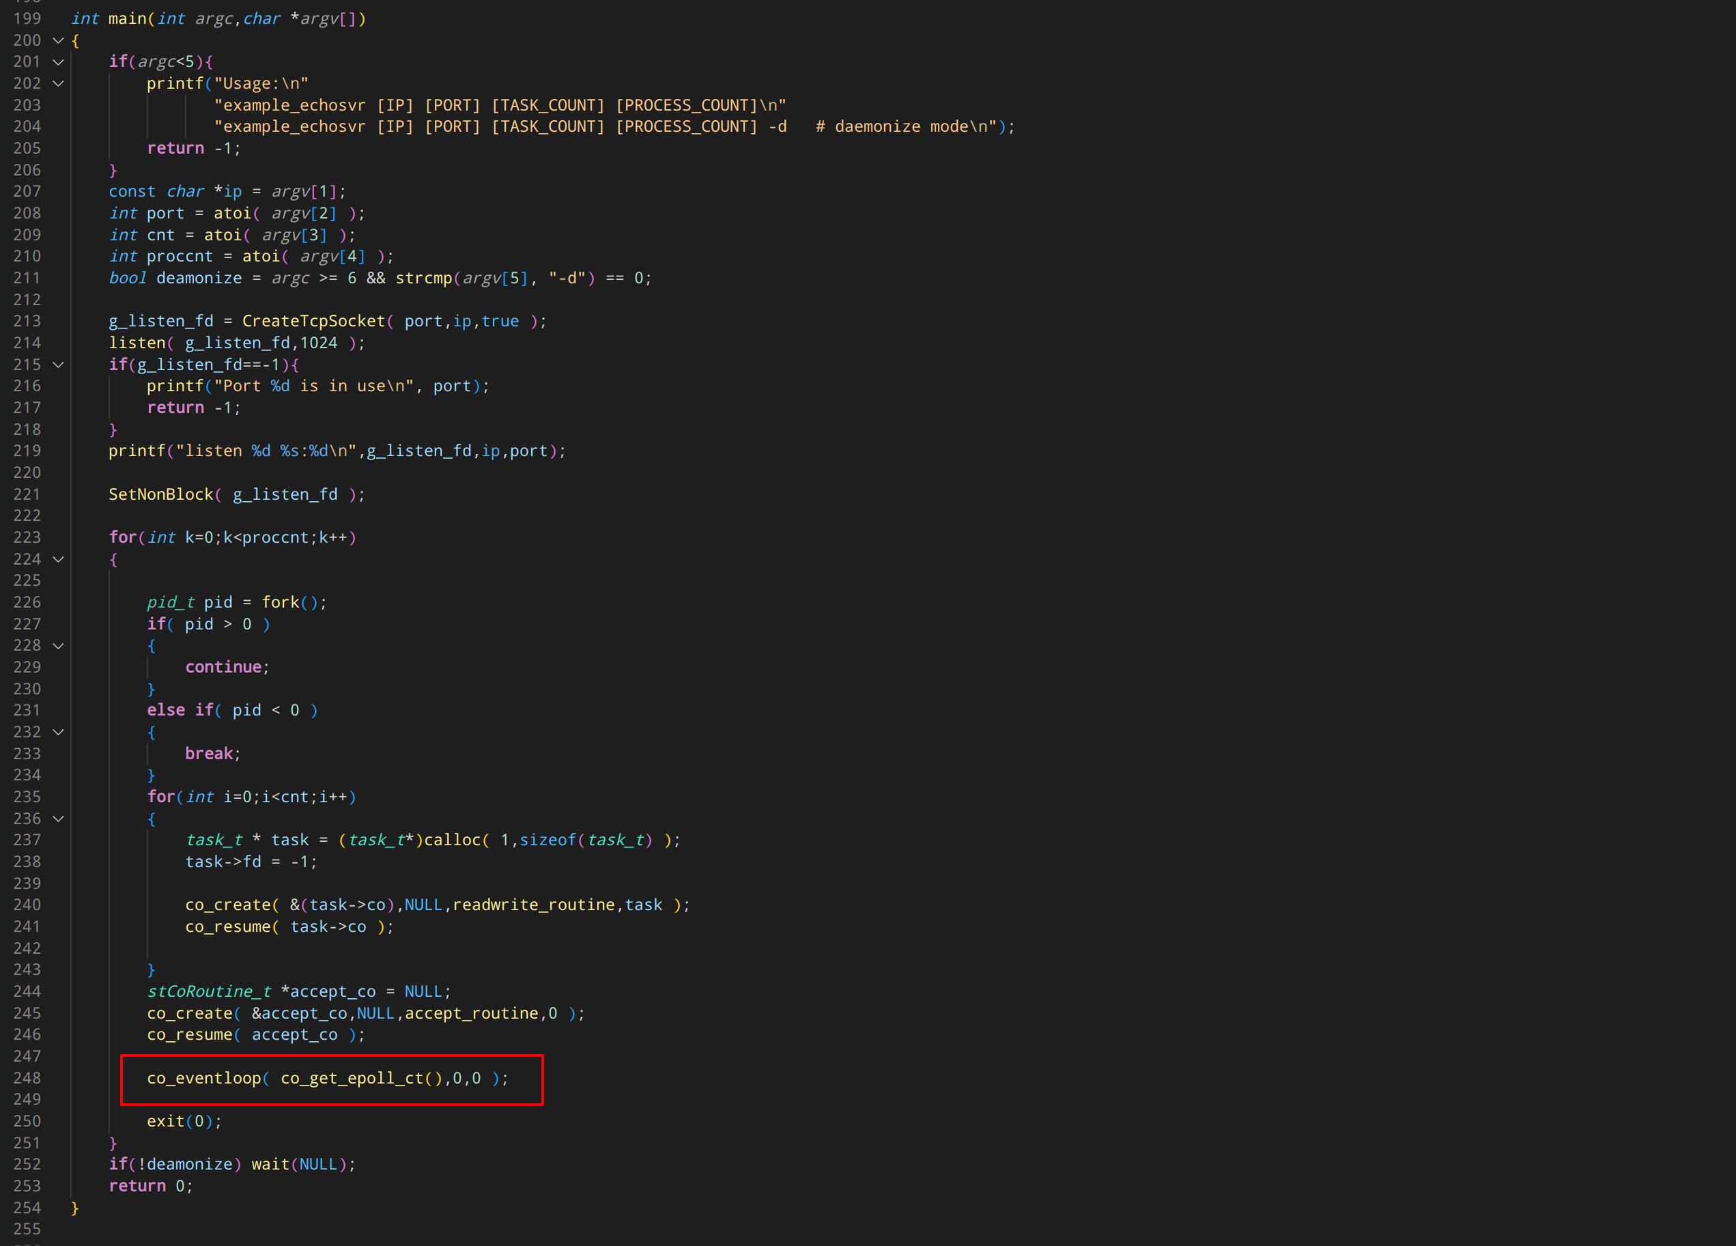The image size is (1736, 1246).
Task: Click the co_eventloop function call
Action: 203,1077
